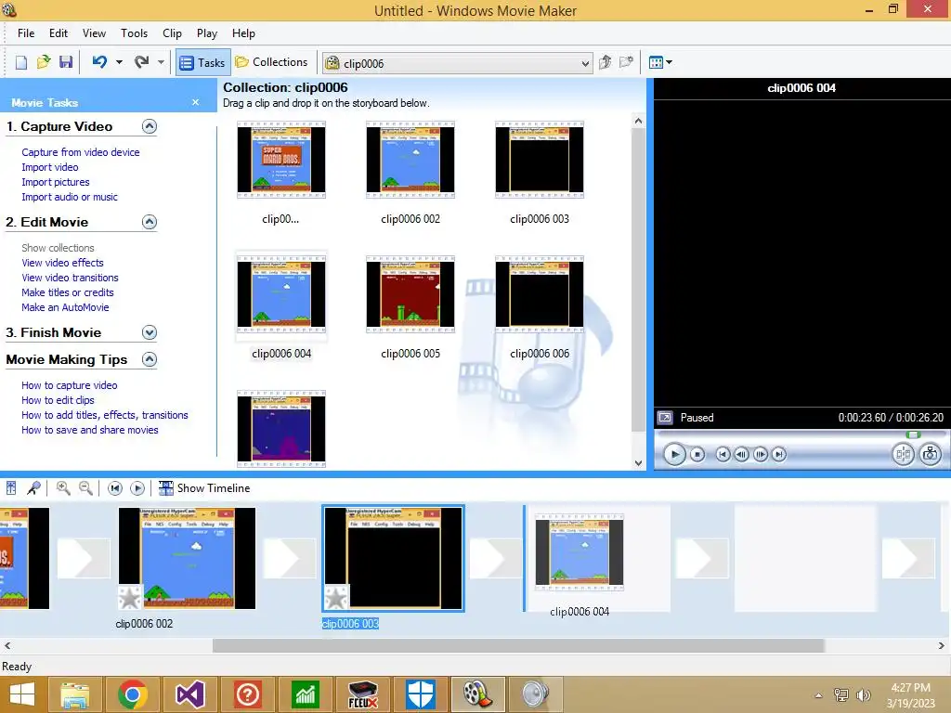Open the File menu

26,33
